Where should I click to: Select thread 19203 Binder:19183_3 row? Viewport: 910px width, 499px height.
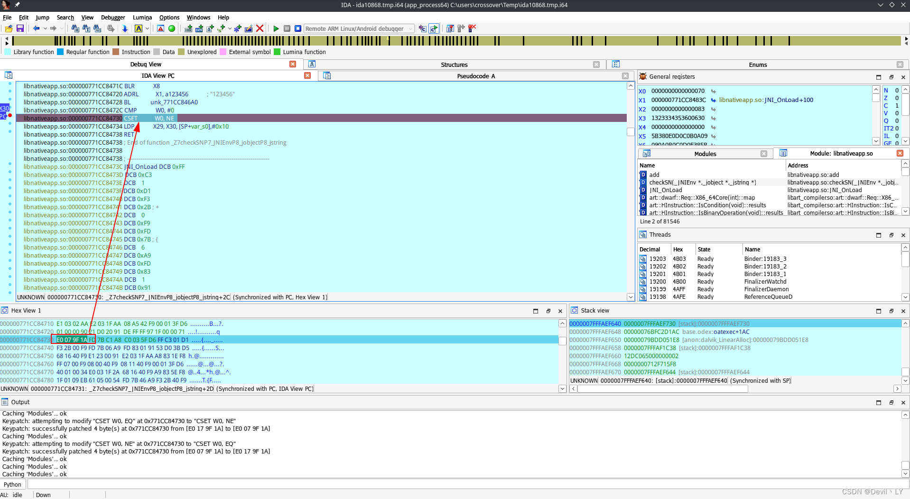(x=769, y=259)
